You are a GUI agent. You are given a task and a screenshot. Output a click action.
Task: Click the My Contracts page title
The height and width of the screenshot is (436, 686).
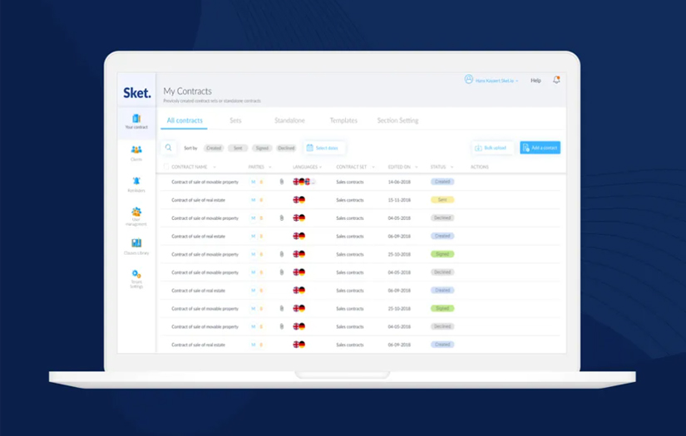coord(187,91)
